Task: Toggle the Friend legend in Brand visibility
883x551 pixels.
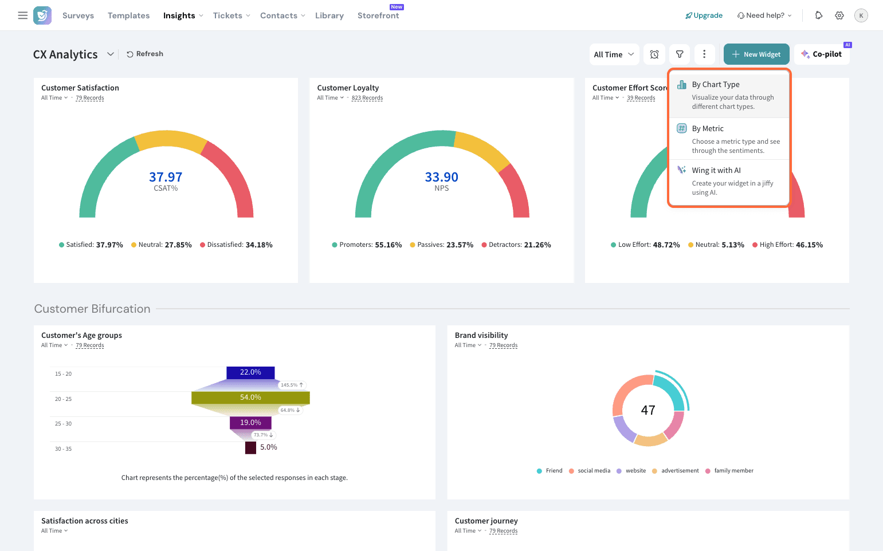Action: pyautogui.click(x=550, y=471)
